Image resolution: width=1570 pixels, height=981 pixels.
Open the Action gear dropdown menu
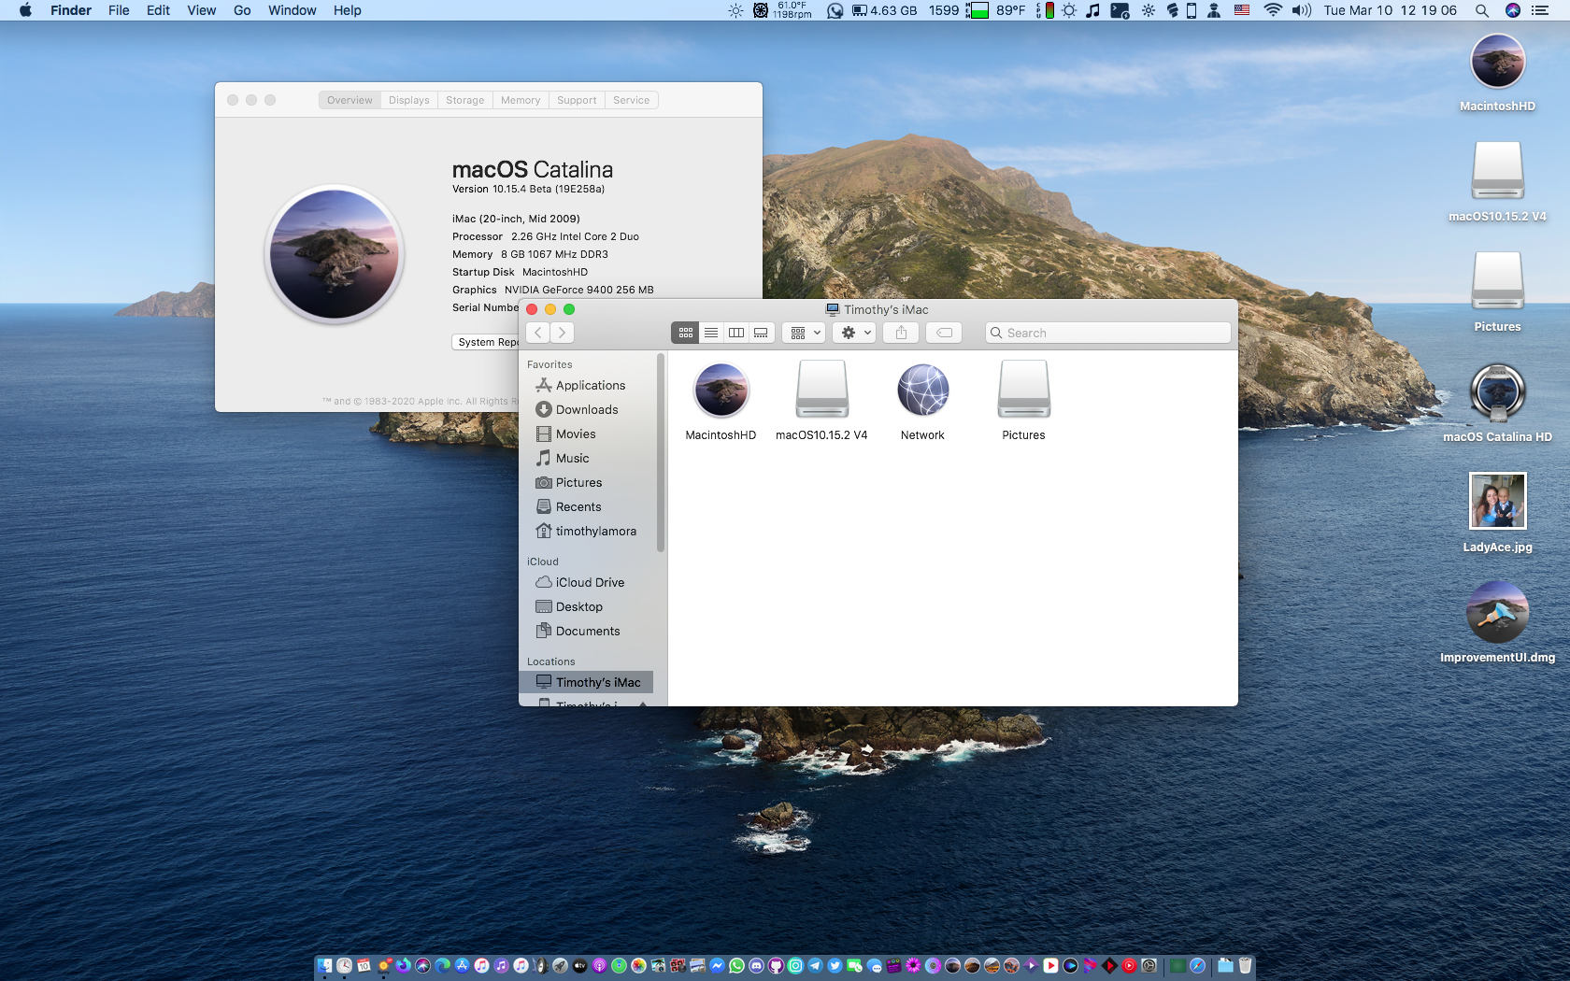[855, 333]
